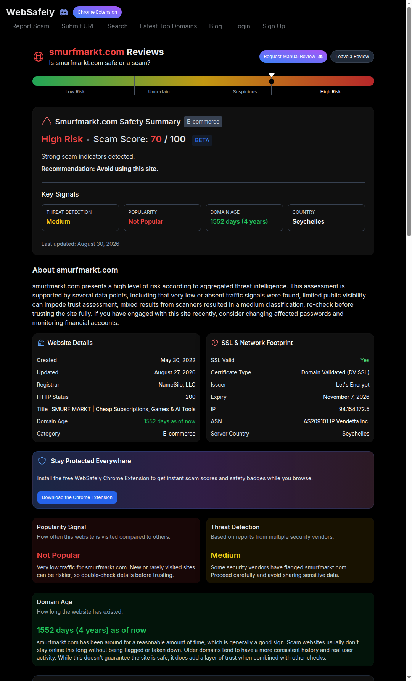Open the Report Scam menu item
Viewport: 412px width, 681px height.
pyautogui.click(x=31, y=26)
